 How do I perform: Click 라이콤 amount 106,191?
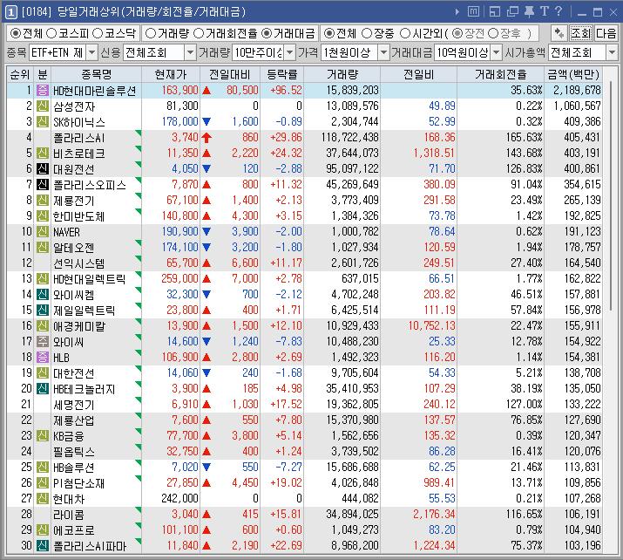(582, 514)
